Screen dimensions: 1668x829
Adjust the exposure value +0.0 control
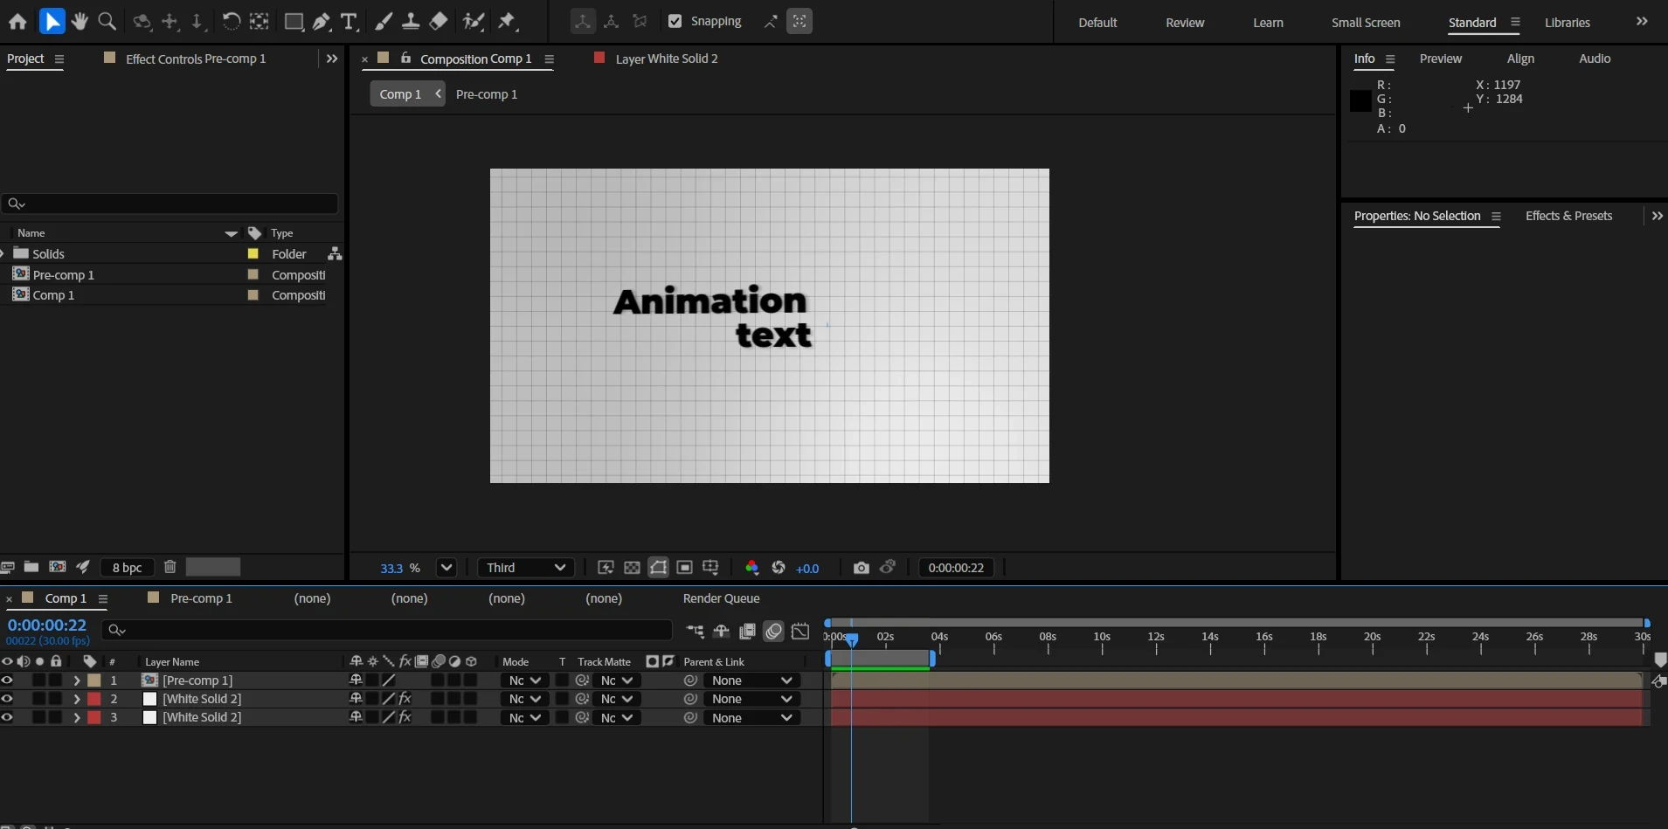[x=806, y=568]
